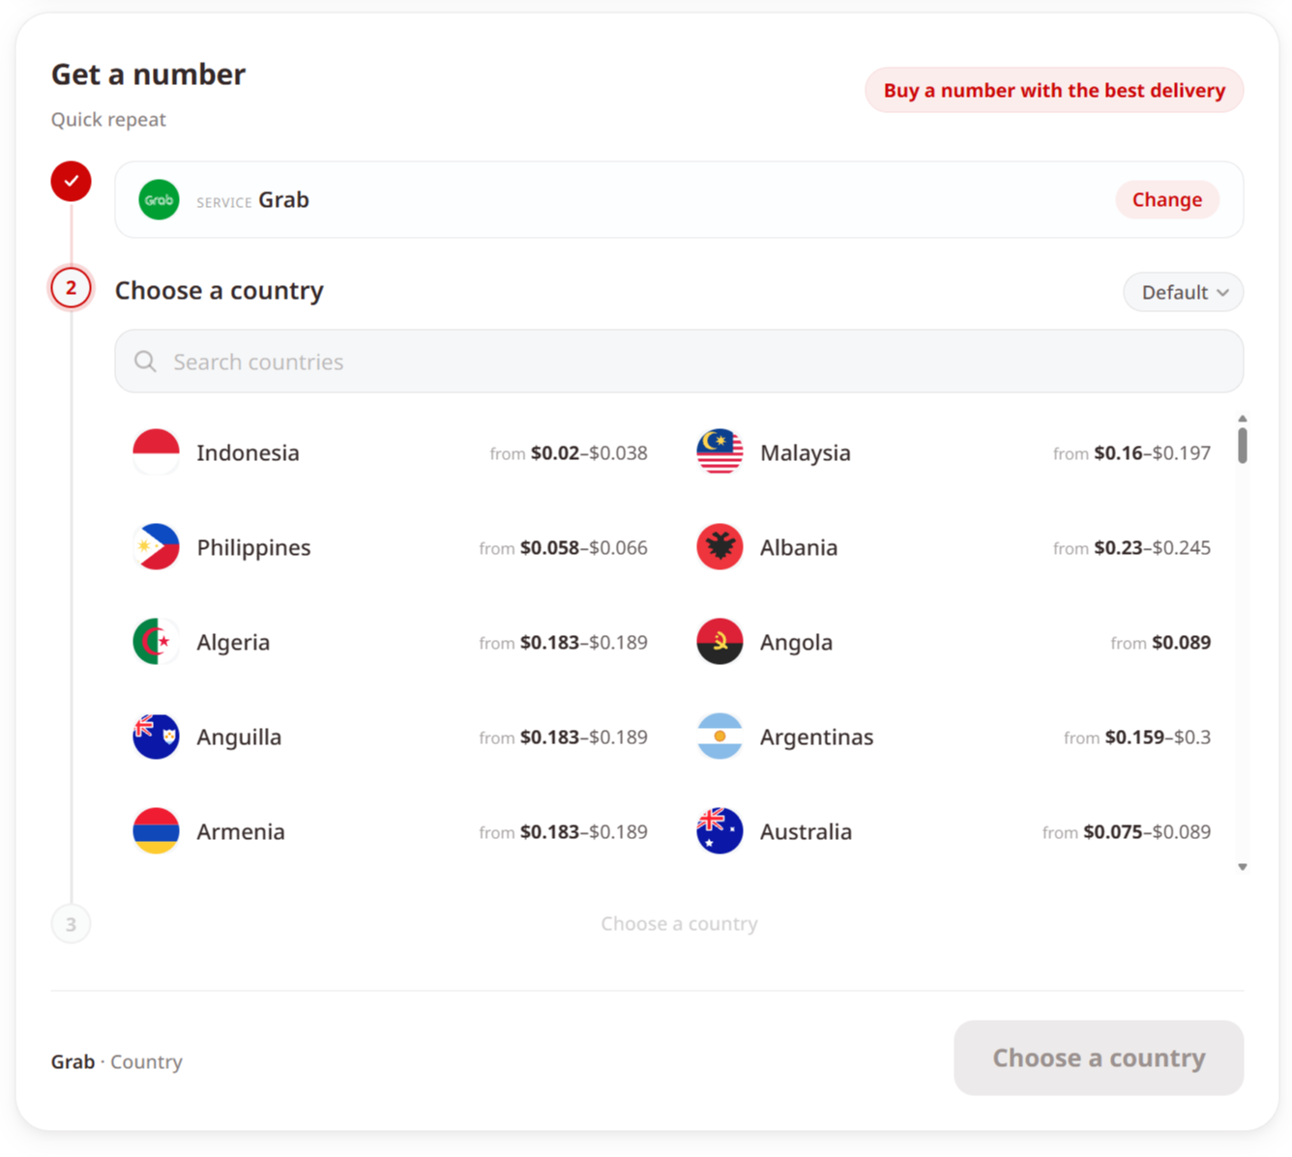Screen dimensions: 1292x1157
Task: Click the green Grab service logo
Action: (159, 200)
